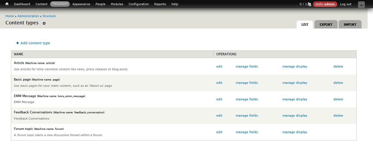Log out of the admin session
Image resolution: width=373 pixels, height=154 pixels.
pos(345,4)
